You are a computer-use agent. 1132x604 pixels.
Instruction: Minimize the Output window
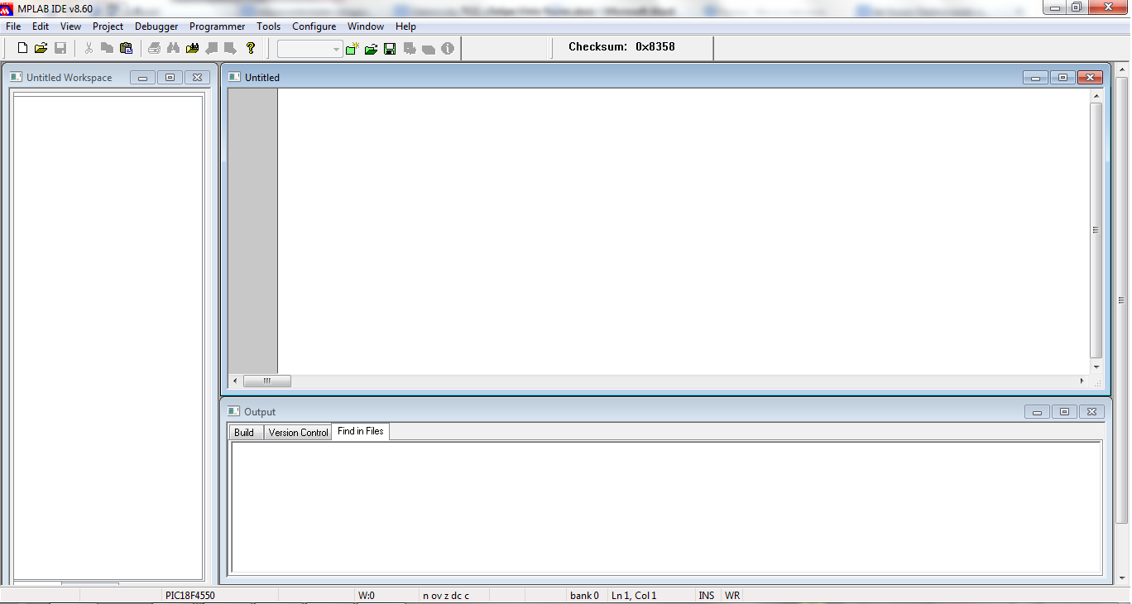pos(1037,412)
